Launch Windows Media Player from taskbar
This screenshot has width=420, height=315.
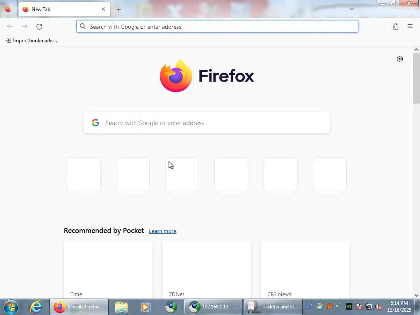pyautogui.click(x=146, y=307)
